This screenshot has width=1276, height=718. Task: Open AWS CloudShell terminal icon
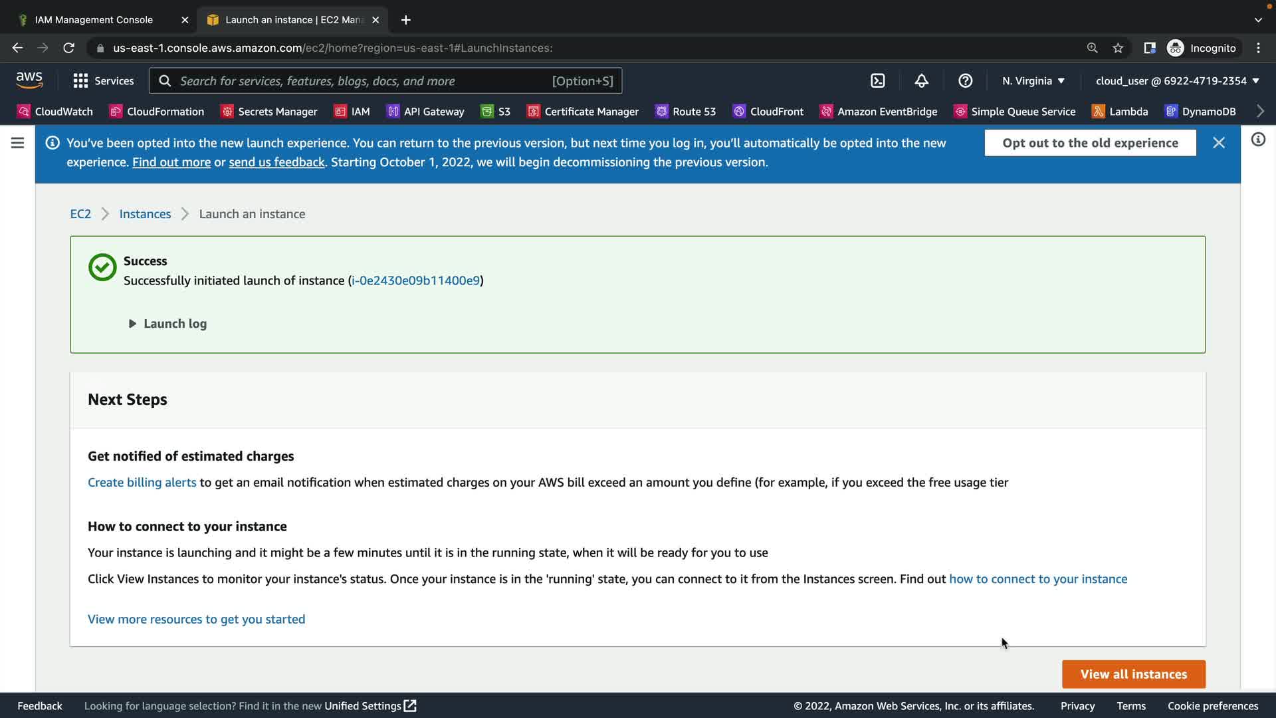tap(877, 81)
